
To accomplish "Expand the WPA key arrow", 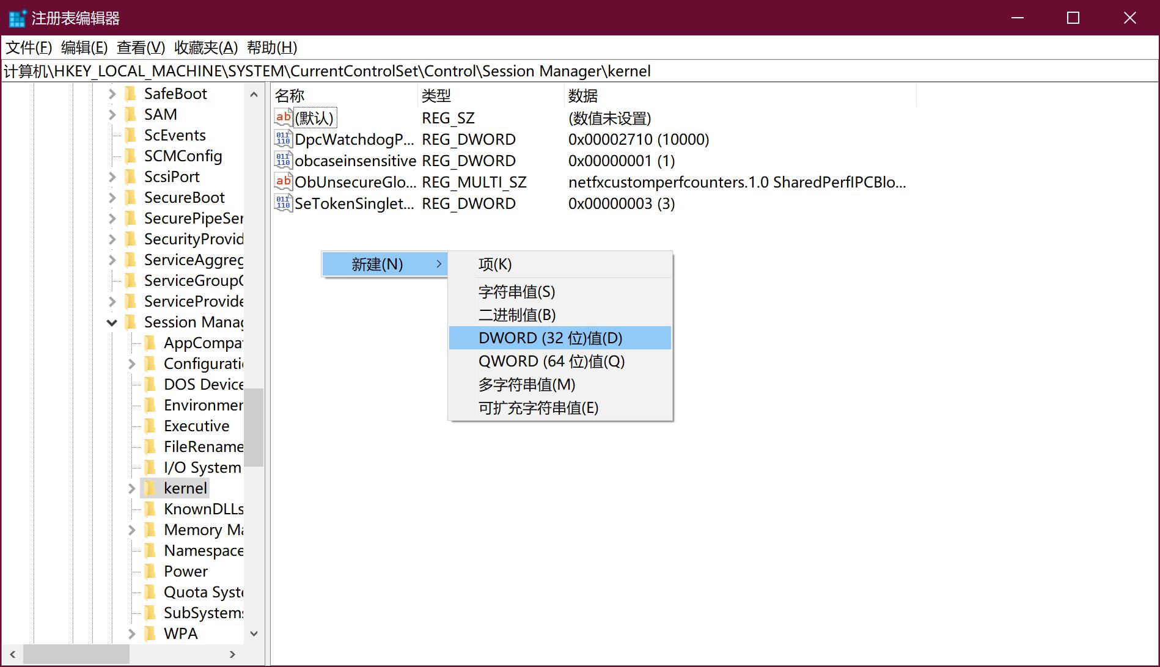I will tap(131, 634).
